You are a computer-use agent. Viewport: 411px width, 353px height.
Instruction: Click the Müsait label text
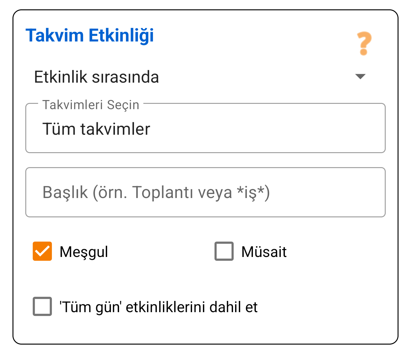pyautogui.click(x=264, y=251)
